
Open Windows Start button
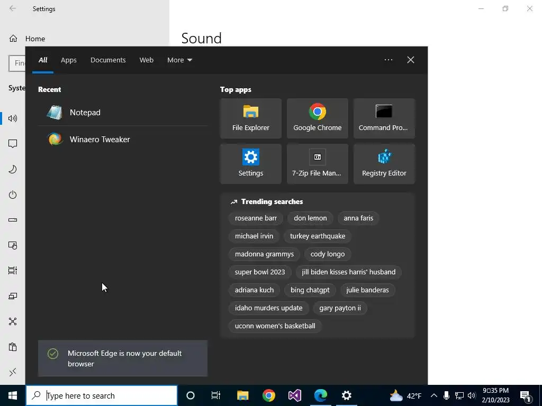click(x=13, y=395)
